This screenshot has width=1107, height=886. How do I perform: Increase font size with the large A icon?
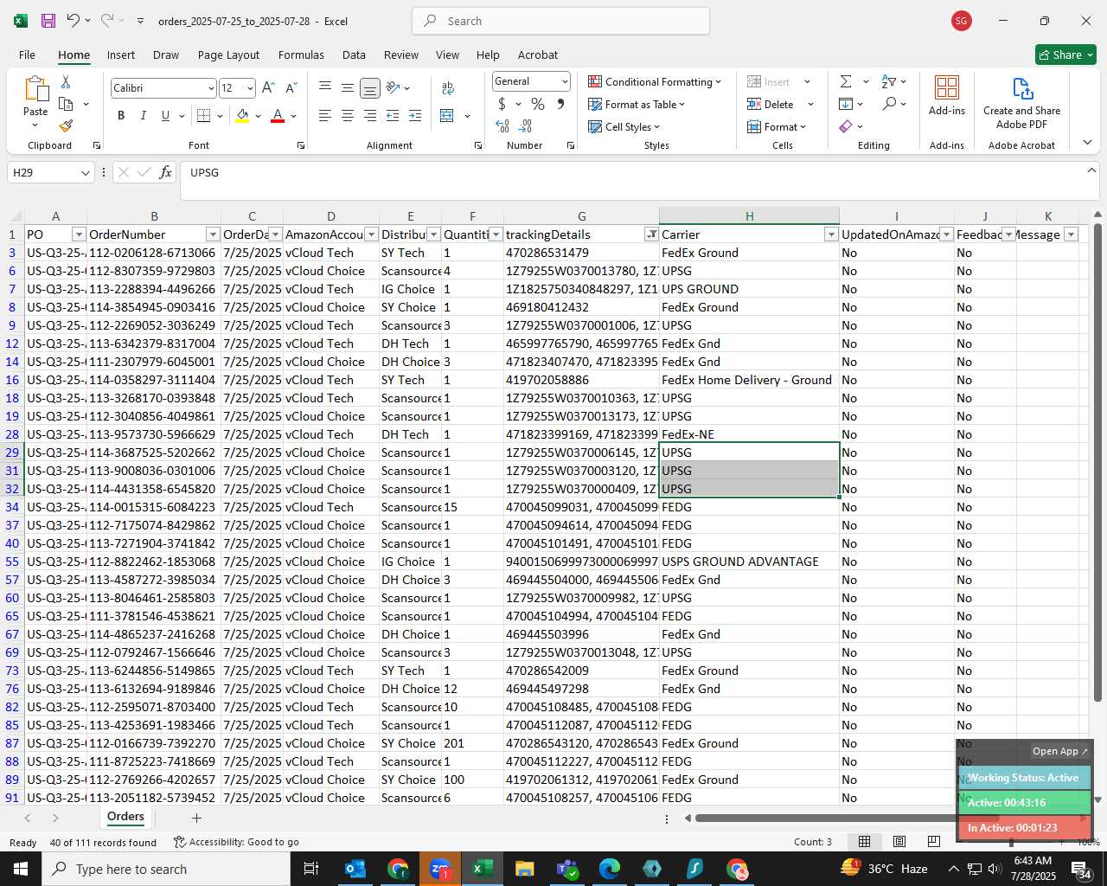(x=268, y=88)
